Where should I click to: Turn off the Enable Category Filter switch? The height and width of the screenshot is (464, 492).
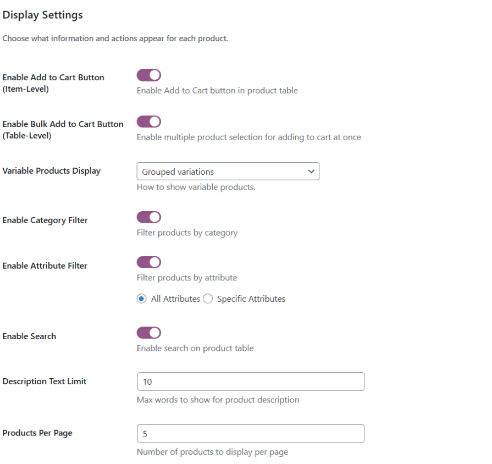click(148, 217)
